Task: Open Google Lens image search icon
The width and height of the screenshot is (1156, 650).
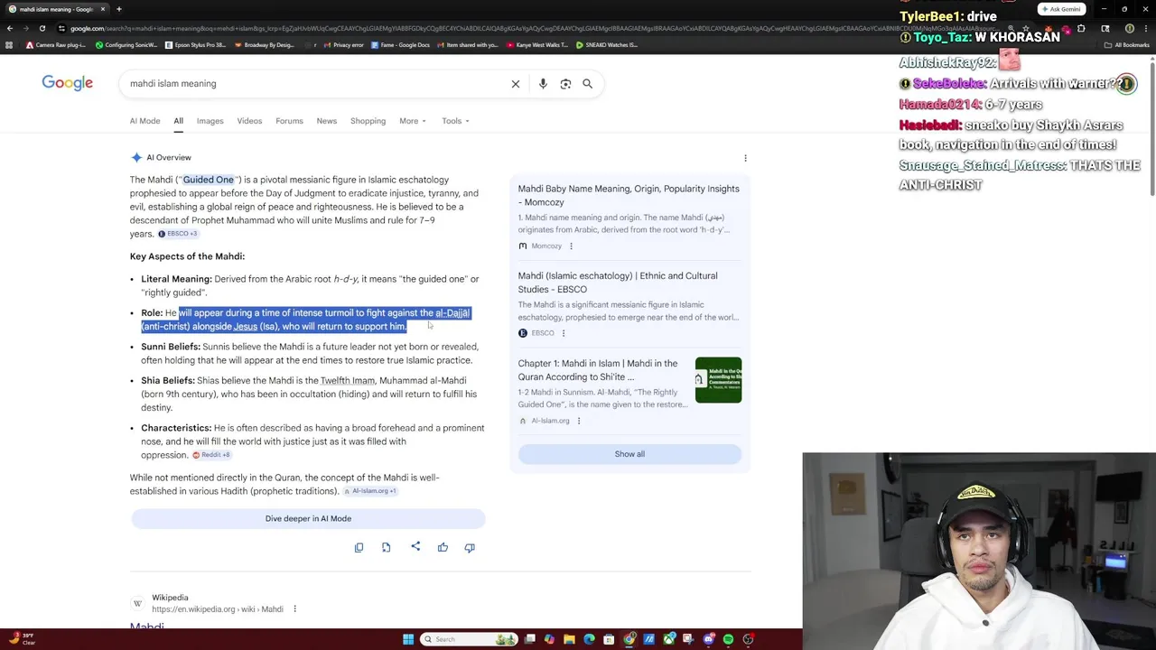Action: (565, 84)
